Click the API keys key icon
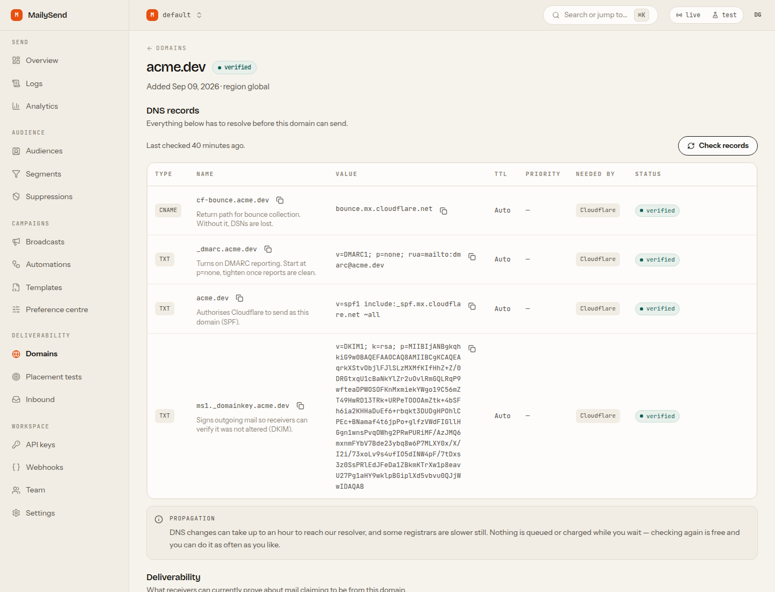775x592 pixels. point(16,445)
